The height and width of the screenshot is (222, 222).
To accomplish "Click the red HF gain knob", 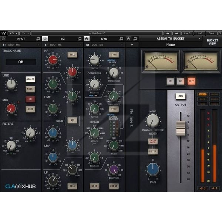I will [53, 60].
